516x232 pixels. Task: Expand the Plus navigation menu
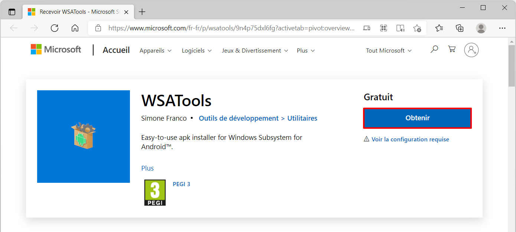coord(306,51)
